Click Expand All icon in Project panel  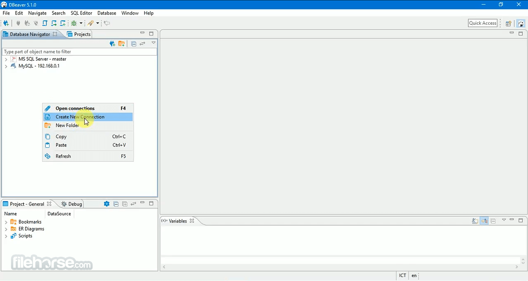coord(125,204)
